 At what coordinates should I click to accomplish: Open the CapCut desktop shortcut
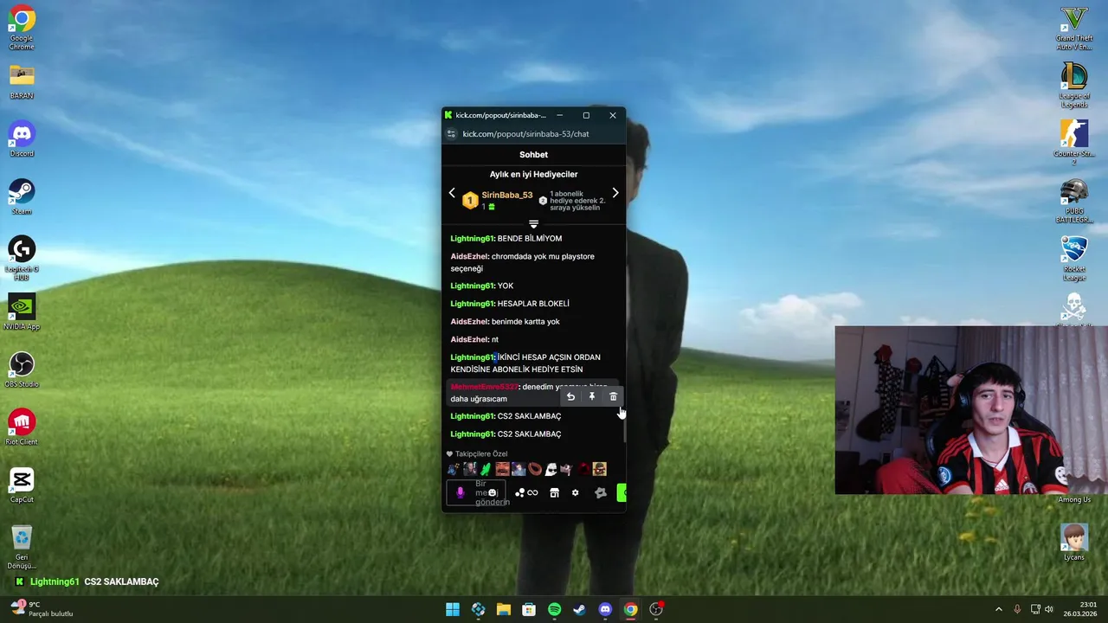click(22, 485)
